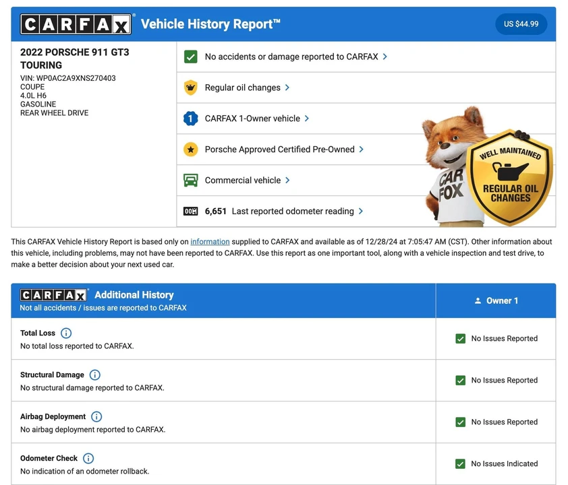Click the CARFAX logo in Additional History header
This screenshot has width=568, height=485.
point(53,295)
